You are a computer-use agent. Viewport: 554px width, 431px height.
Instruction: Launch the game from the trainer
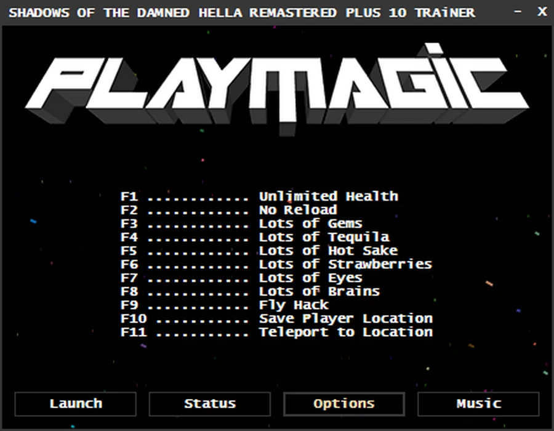pos(75,404)
